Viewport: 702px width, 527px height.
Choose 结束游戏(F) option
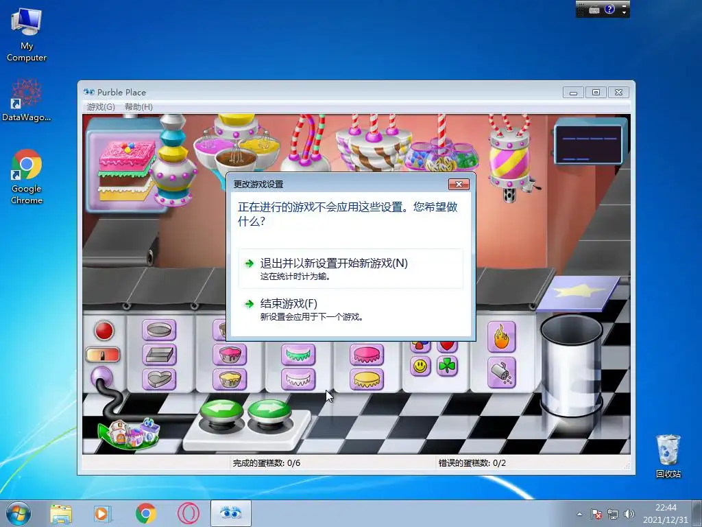coord(350,309)
